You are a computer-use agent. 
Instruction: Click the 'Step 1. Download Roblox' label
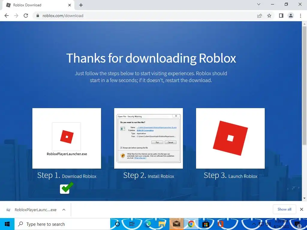67,175
